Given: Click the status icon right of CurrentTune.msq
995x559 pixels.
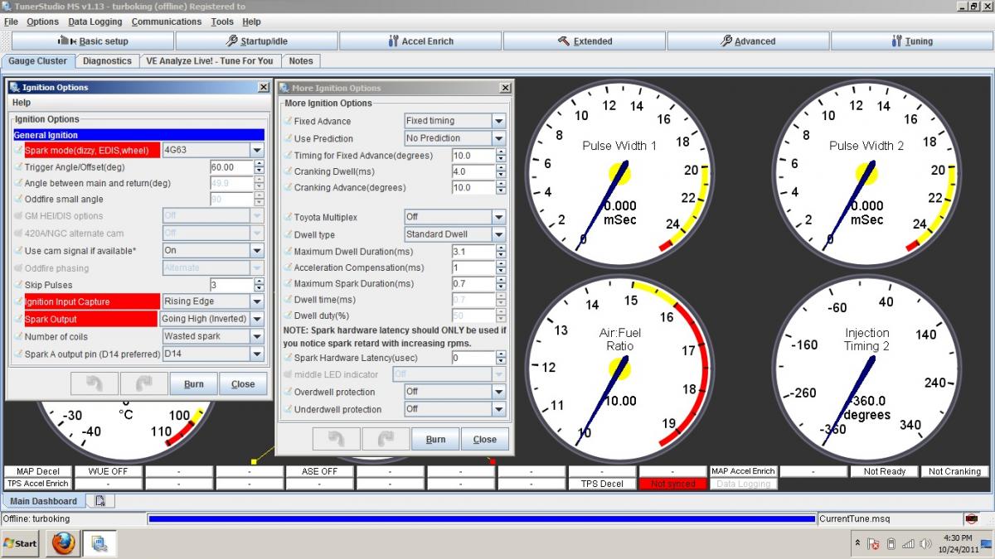Looking at the screenshot, I should coord(971,519).
